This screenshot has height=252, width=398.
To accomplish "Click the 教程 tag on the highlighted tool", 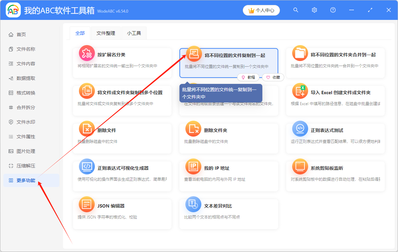I will click(x=248, y=77).
